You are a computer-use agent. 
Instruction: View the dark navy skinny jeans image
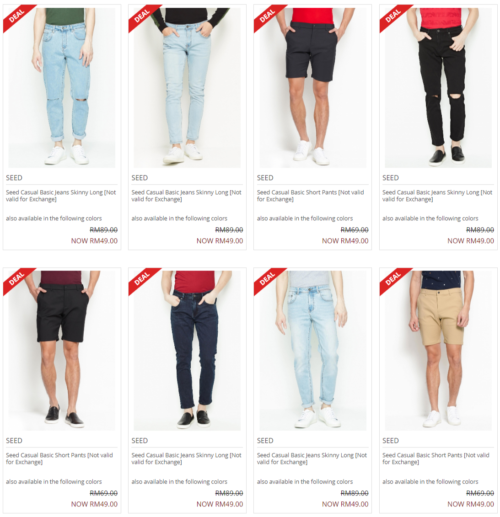[x=187, y=351]
